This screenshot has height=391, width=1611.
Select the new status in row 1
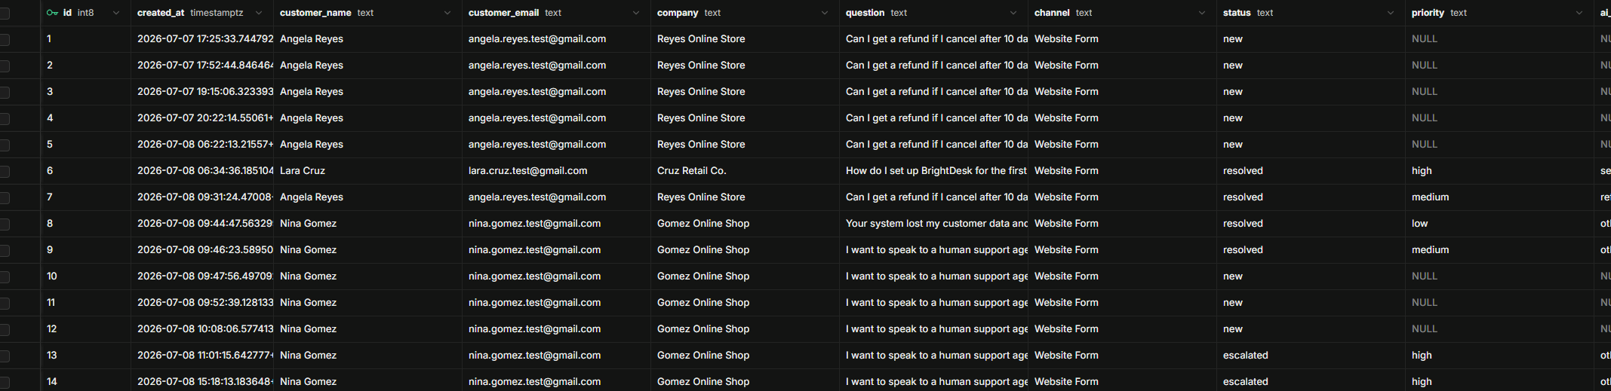[1311, 39]
